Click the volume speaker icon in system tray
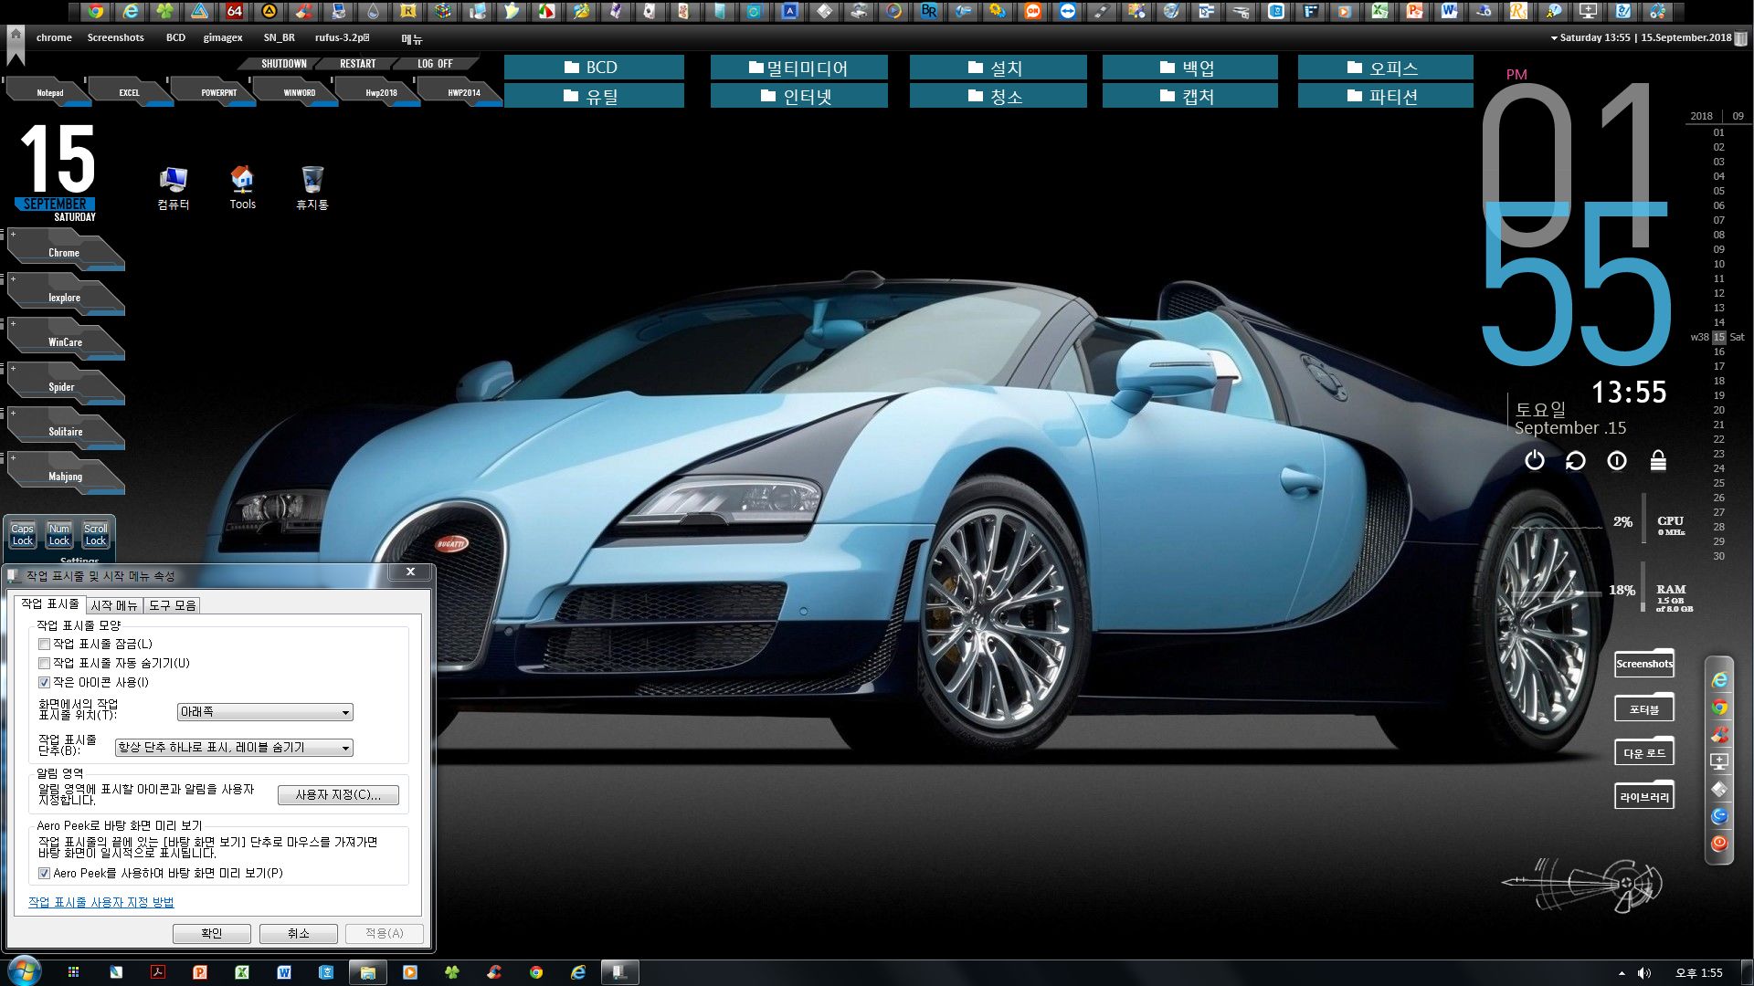Image resolution: width=1754 pixels, height=986 pixels. 1644,973
